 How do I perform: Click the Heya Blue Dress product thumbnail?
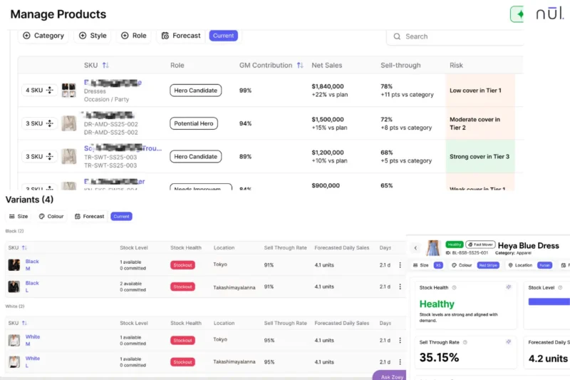coord(432,247)
